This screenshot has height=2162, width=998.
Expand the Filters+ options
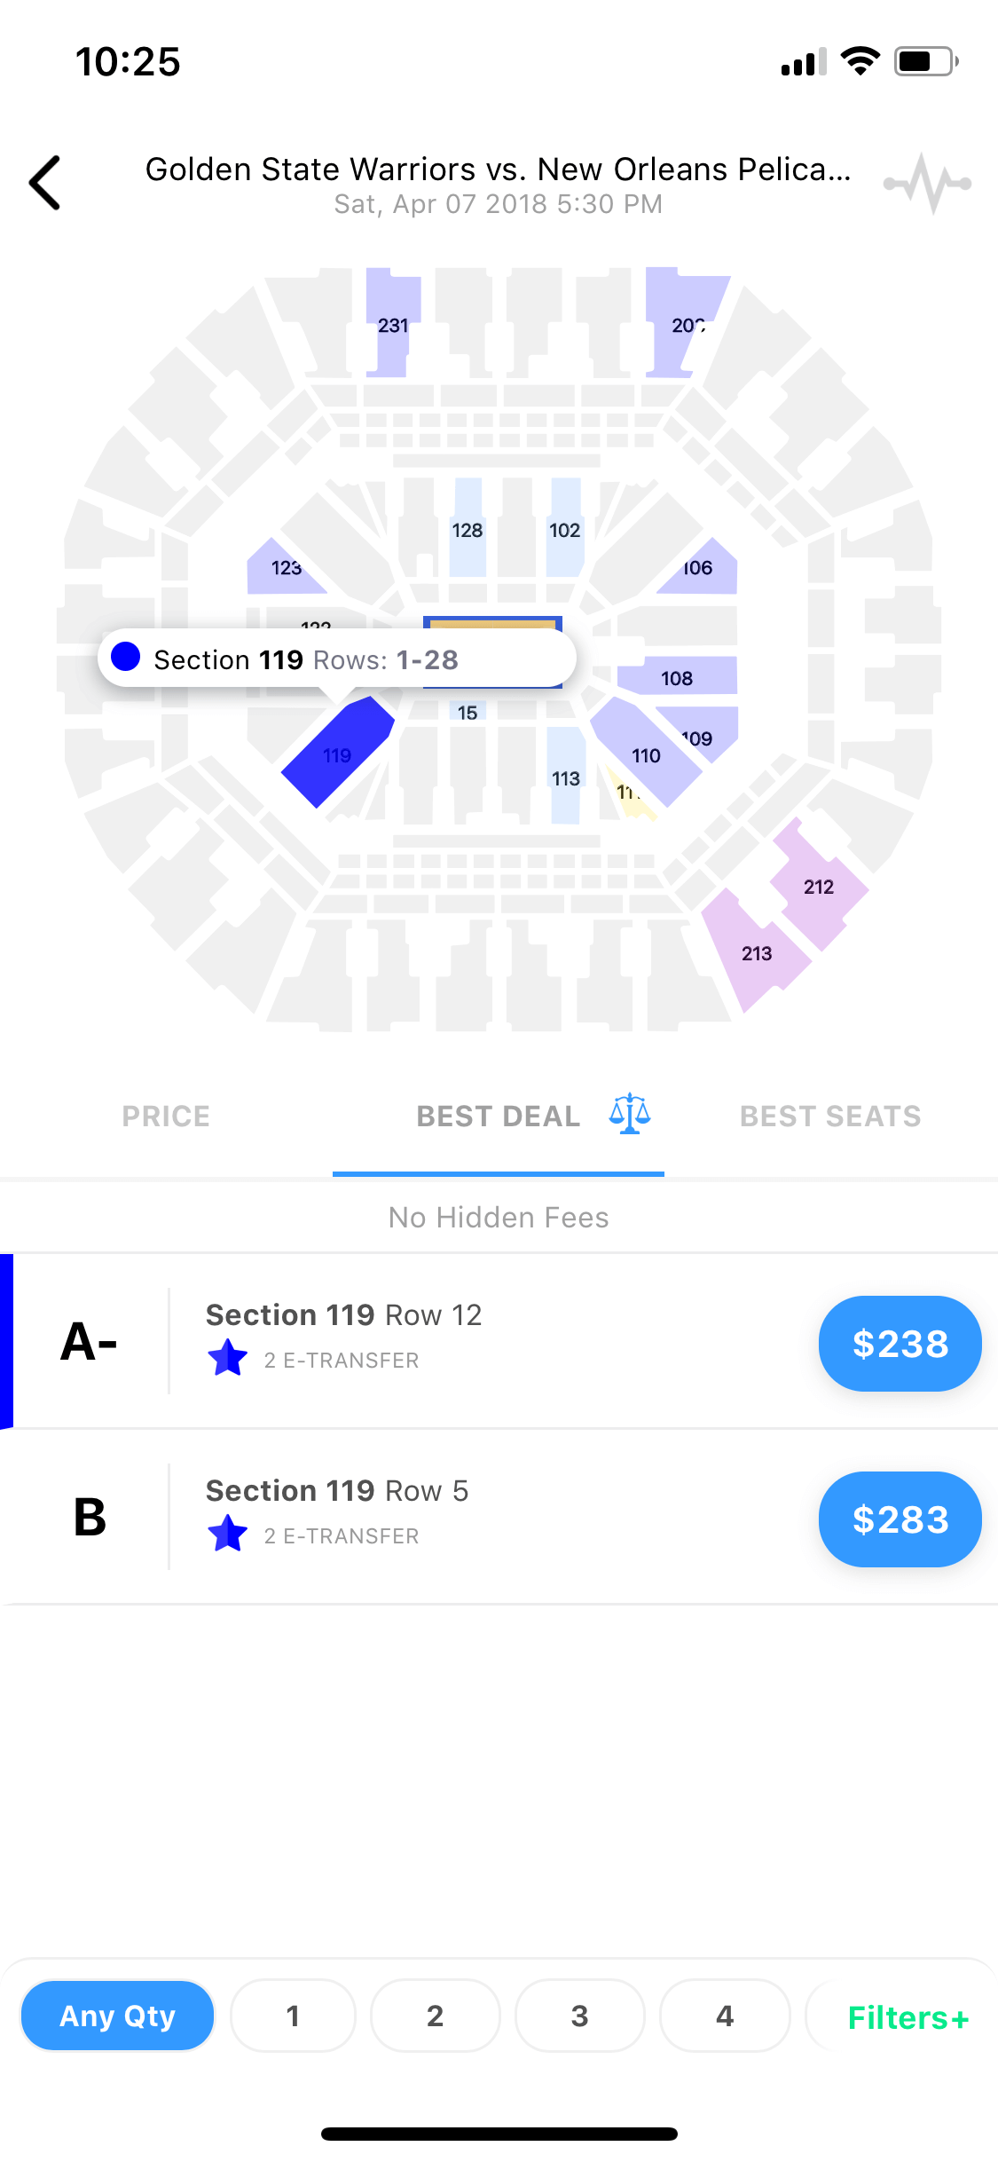coord(908,2017)
